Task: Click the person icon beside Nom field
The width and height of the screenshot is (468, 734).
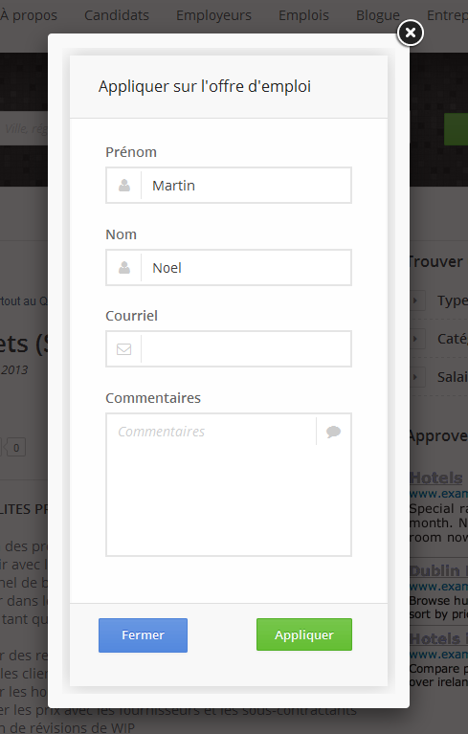Action: pos(124,268)
